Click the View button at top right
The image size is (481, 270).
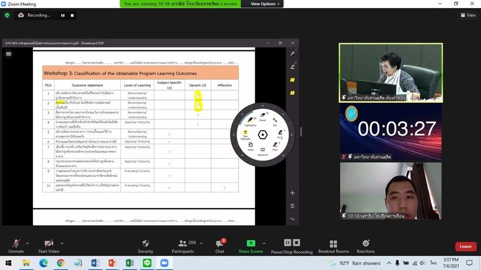(x=468, y=15)
